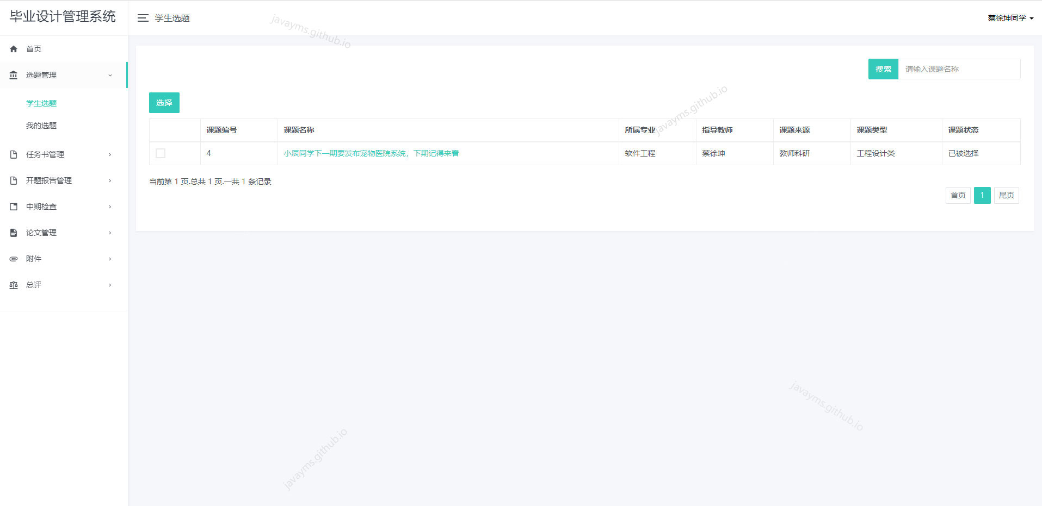
Task: Click the topic name search input field
Action: [x=959, y=69]
